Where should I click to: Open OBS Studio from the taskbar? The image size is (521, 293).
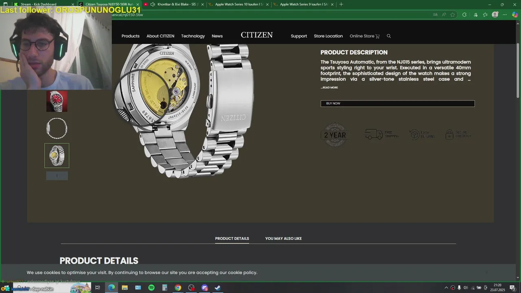pyautogui.click(x=191, y=288)
